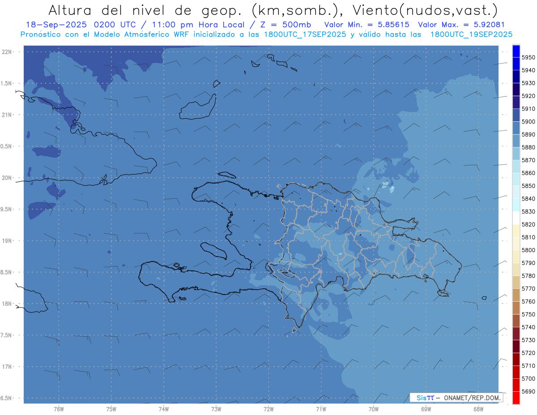537x415 pixels.
Task: Click the 5830 value on the color scale
Action: tap(528, 211)
